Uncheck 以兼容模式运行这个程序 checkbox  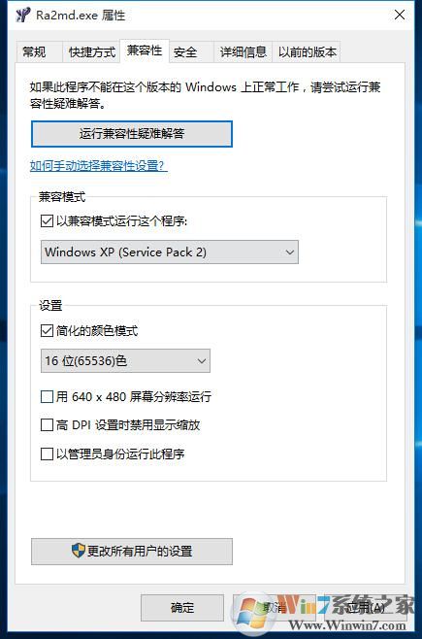(x=47, y=221)
